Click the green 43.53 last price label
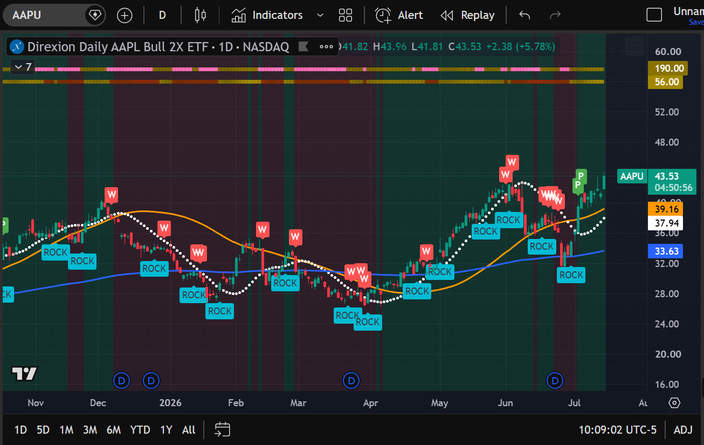The width and height of the screenshot is (704, 445). [667, 176]
